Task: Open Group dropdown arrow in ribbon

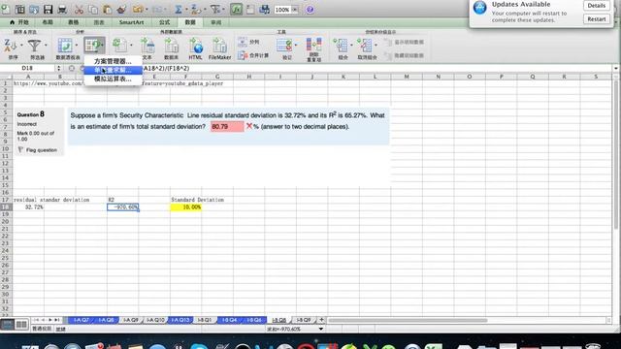Action: pos(351,46)
